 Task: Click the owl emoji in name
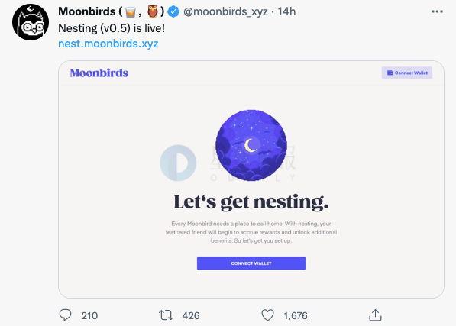(x=153, y=11)
